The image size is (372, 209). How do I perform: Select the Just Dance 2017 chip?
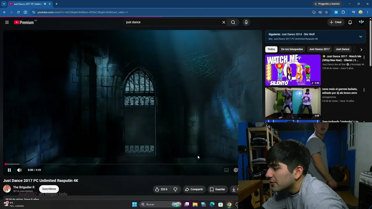click(x=319, y=49)
